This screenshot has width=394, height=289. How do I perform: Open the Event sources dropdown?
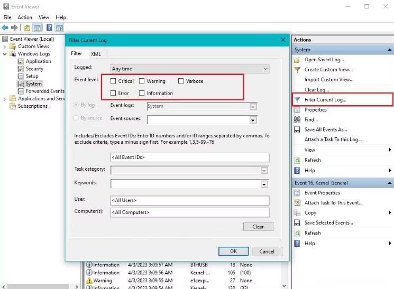(253, 120)
